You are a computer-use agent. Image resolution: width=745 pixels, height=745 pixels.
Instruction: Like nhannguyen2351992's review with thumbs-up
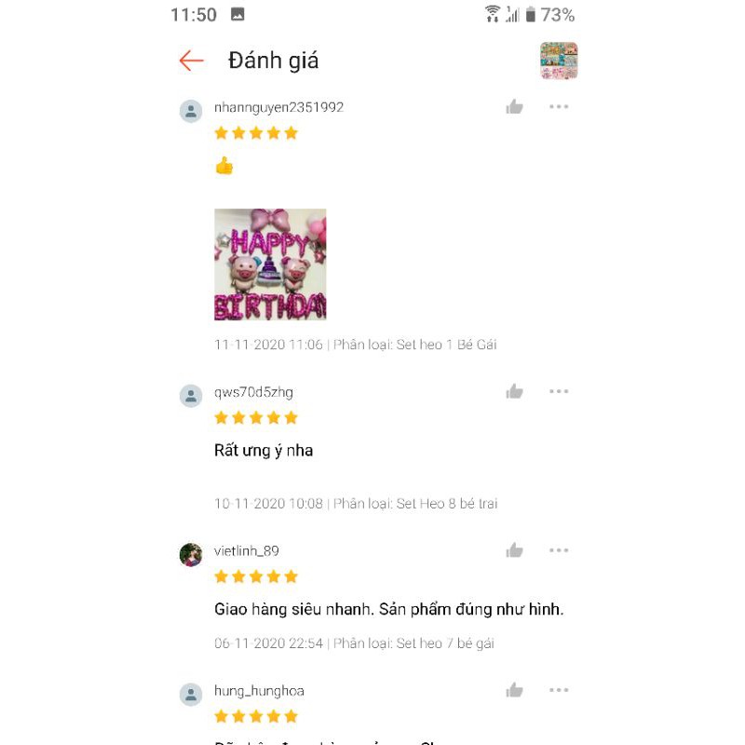click(x=514, y=107)
